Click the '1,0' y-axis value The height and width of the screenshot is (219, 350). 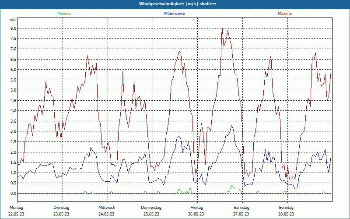14,173
